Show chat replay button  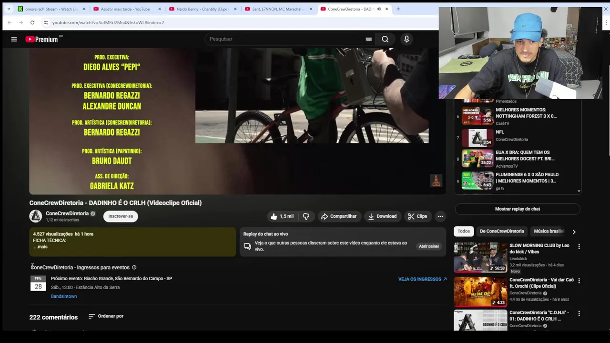coord(517,209)
